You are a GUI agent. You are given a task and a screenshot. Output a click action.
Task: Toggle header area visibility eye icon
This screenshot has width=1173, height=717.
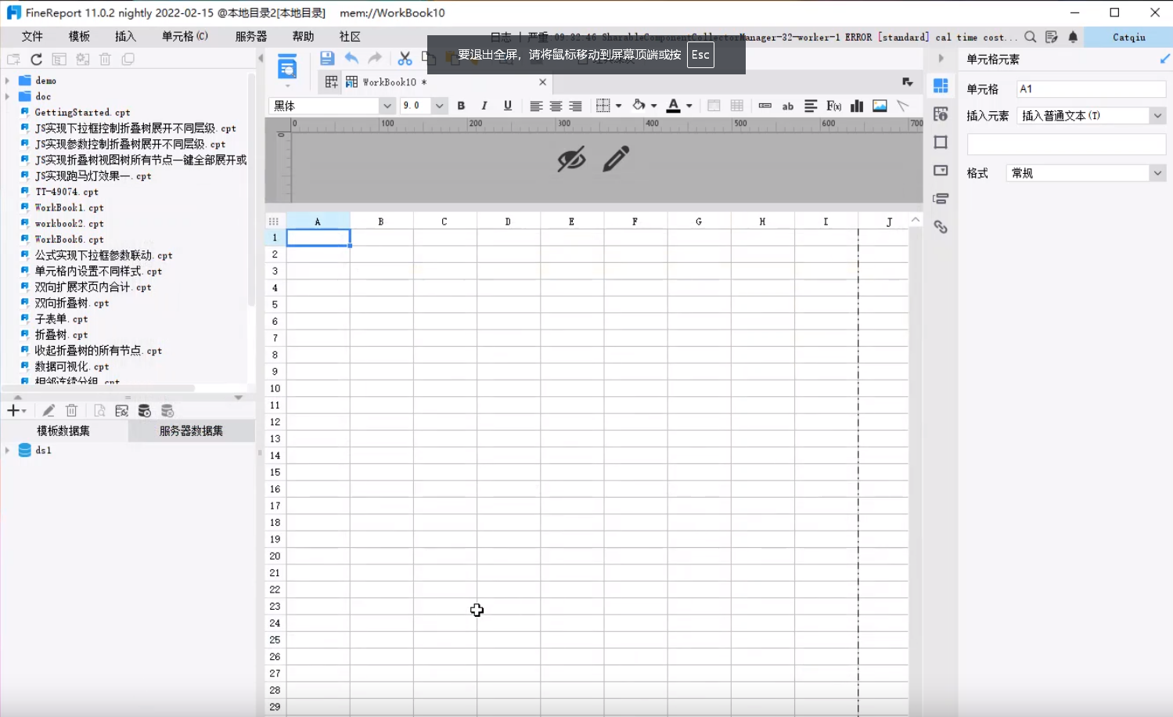(571, 159)
